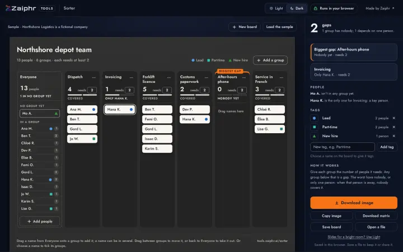Edit Customs paperwork needs count field

point(205,90)
